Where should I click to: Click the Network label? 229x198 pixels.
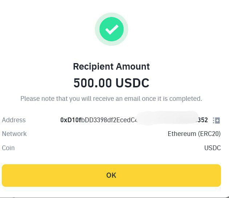(x=14, y=134)
